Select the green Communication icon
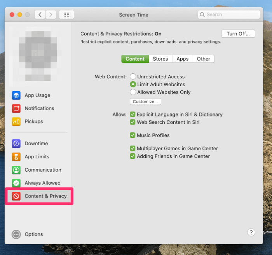This screenshot has height=255, width=272. point(16,170)
